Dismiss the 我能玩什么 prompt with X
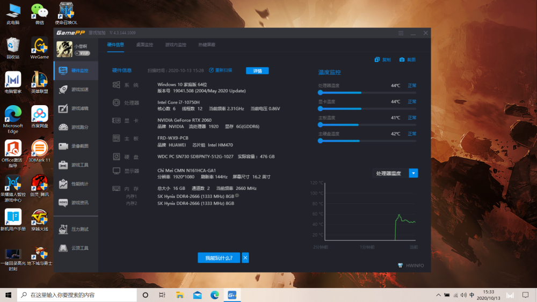Screen dimensions: 537x302 point(245,258)
